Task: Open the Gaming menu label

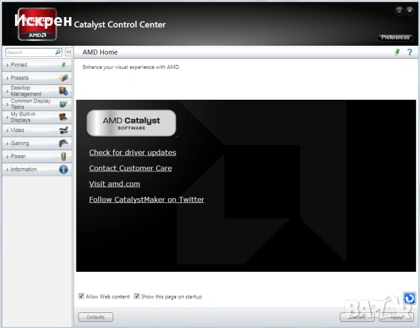Action: [x=20, y=143]
